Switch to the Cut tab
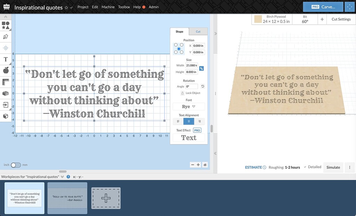The image size is (356, 216). pos(199,31)
